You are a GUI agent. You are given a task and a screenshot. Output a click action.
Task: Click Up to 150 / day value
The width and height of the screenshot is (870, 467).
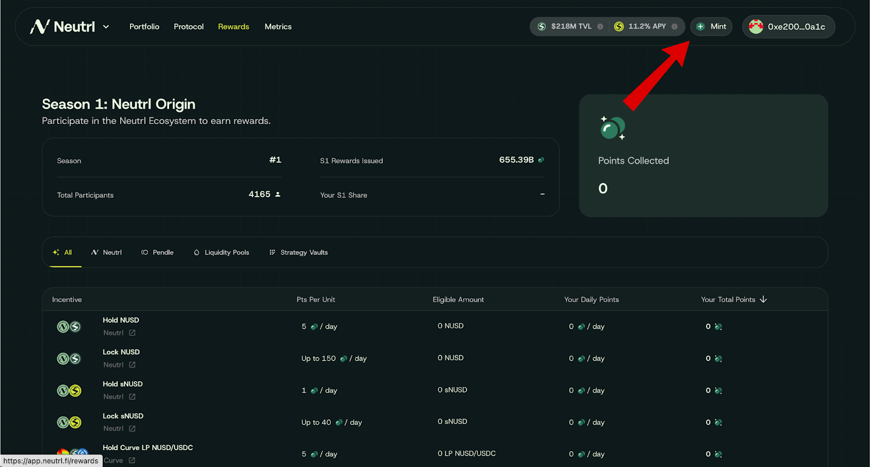(334, 358)
